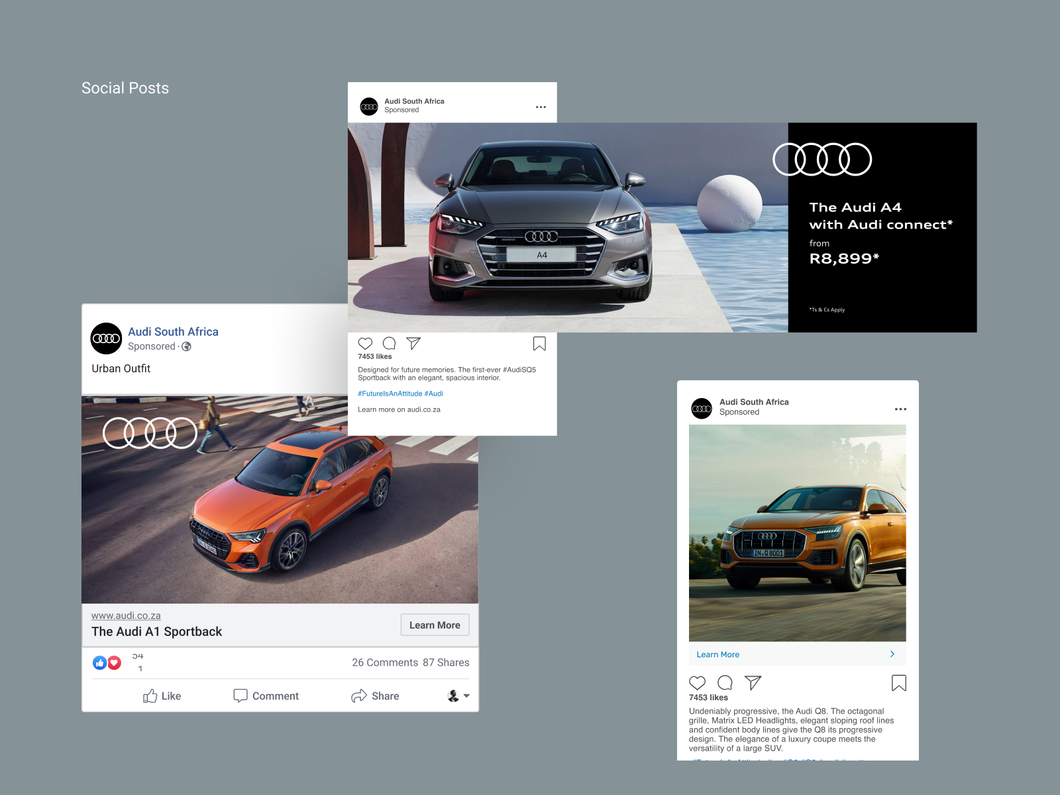The height and width of the screenshot is (795, 1060).
Task: Click the red heart reaction icon
Action: 115,662
